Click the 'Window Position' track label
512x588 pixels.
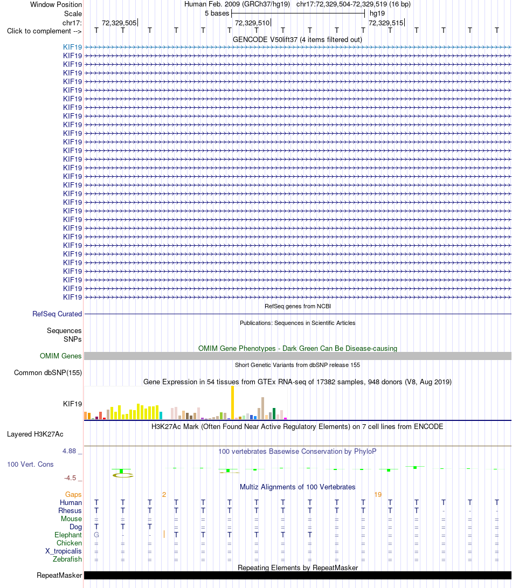click(x=56, y=4)
